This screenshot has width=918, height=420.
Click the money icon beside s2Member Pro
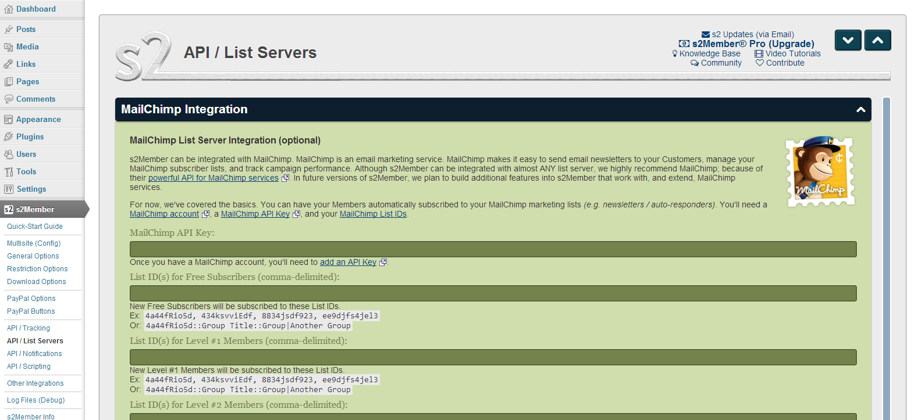click(684, 44)
